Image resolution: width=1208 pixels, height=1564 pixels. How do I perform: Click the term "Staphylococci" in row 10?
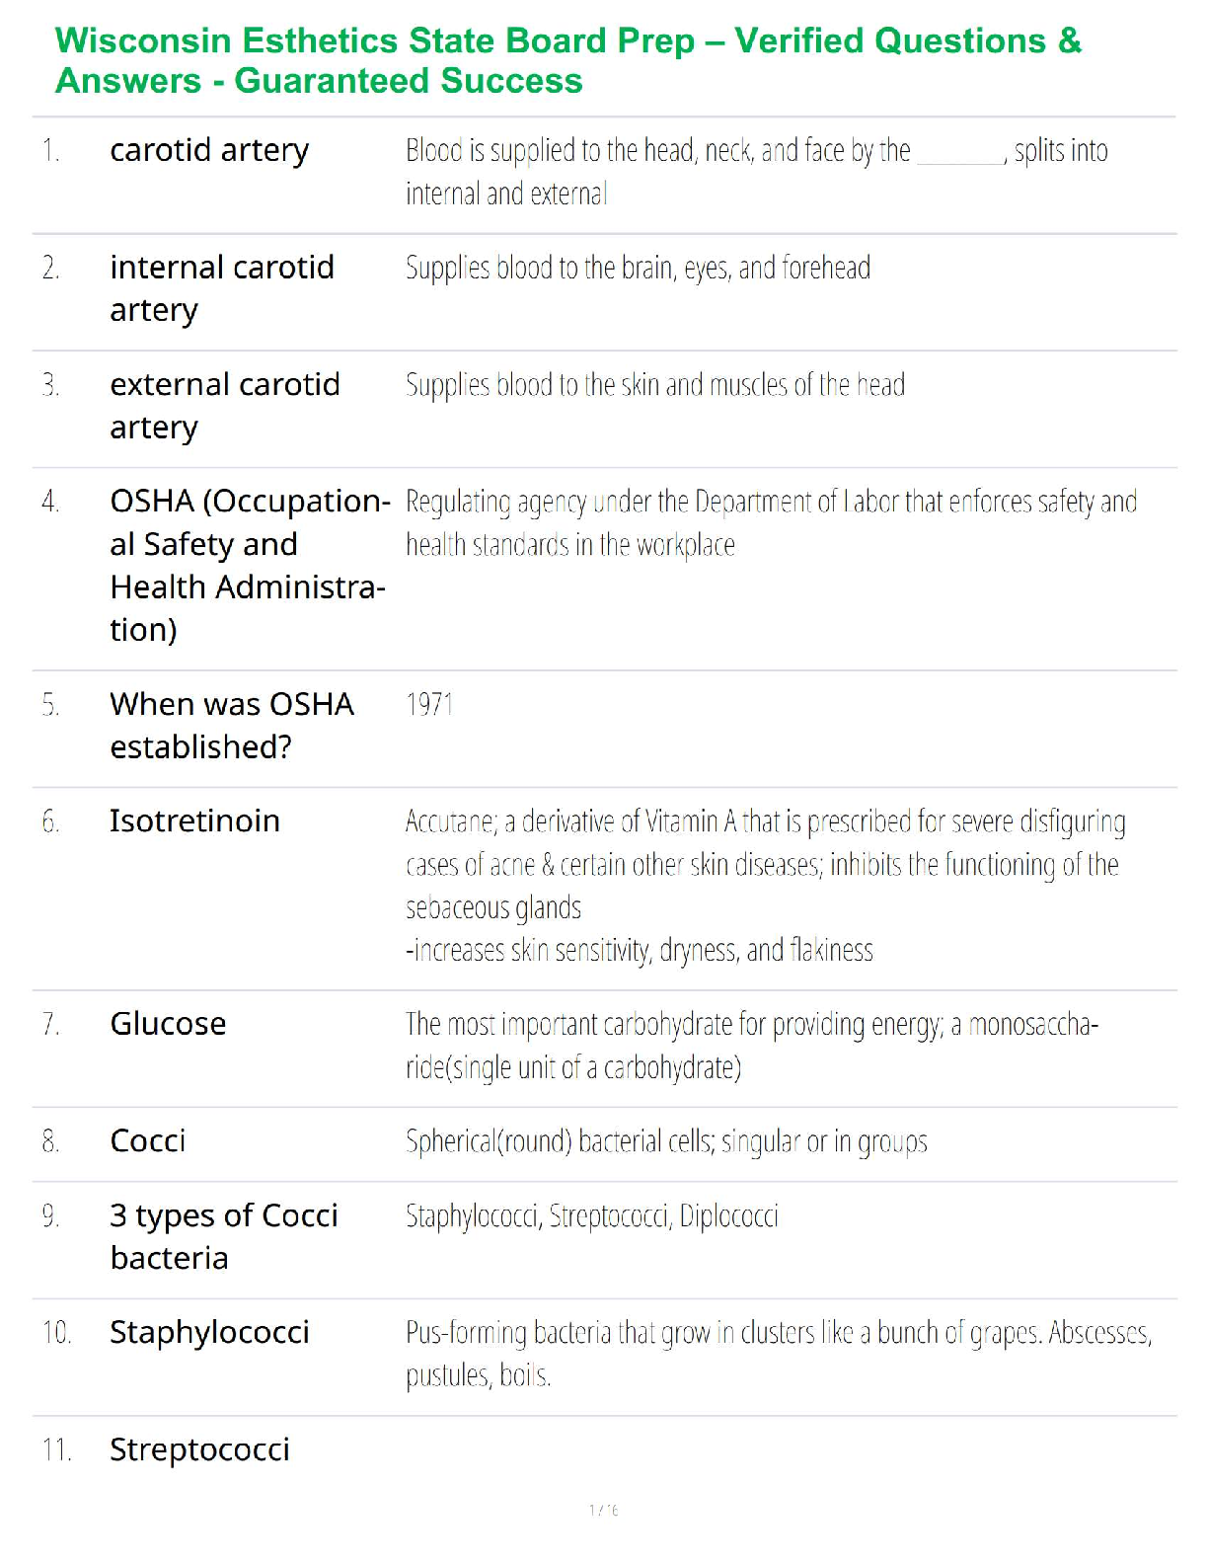pos(209,1333)
